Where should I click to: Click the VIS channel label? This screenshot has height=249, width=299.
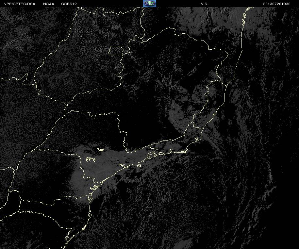(x=204, y=4)
